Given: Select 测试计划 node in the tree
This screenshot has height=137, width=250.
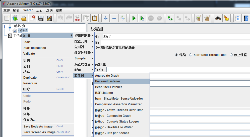Looking at the screenshot, I should 19,26.
